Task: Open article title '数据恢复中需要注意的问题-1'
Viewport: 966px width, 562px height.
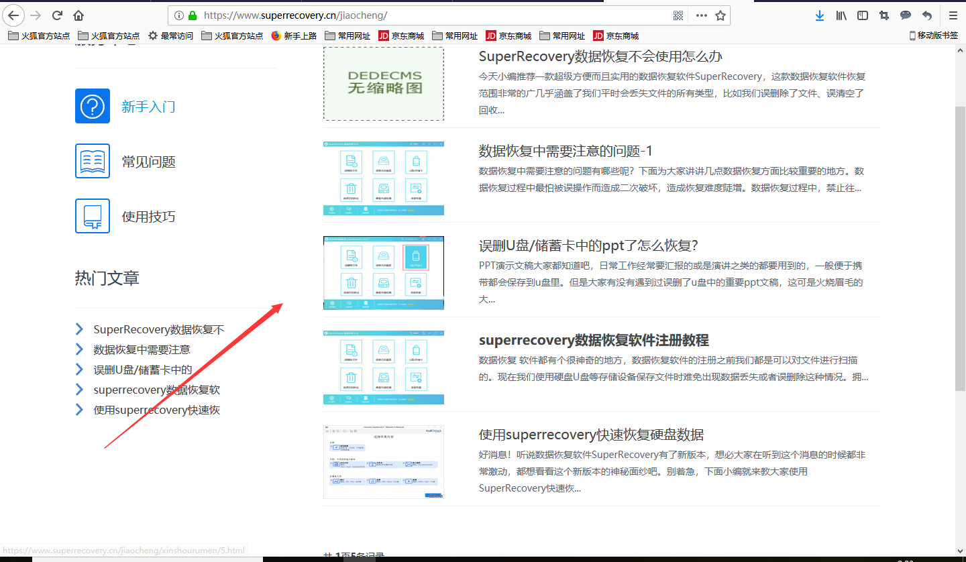Action: pyautogui.click(x=566, y=151)
